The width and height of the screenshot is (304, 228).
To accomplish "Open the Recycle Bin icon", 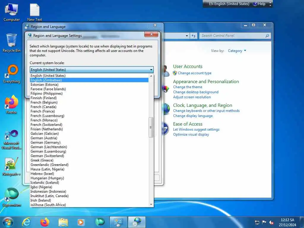I will pos(12,43).
